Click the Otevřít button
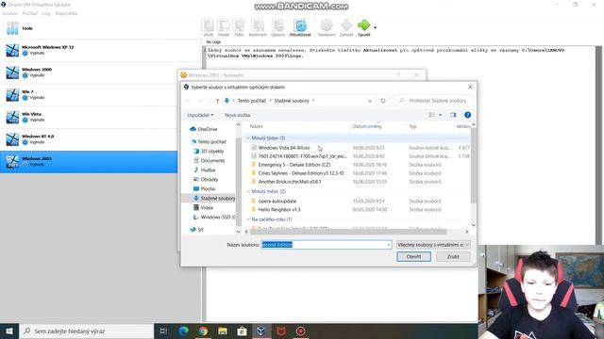Image resolution: width=604 pixels, height=339 pixels. [413, 257]
